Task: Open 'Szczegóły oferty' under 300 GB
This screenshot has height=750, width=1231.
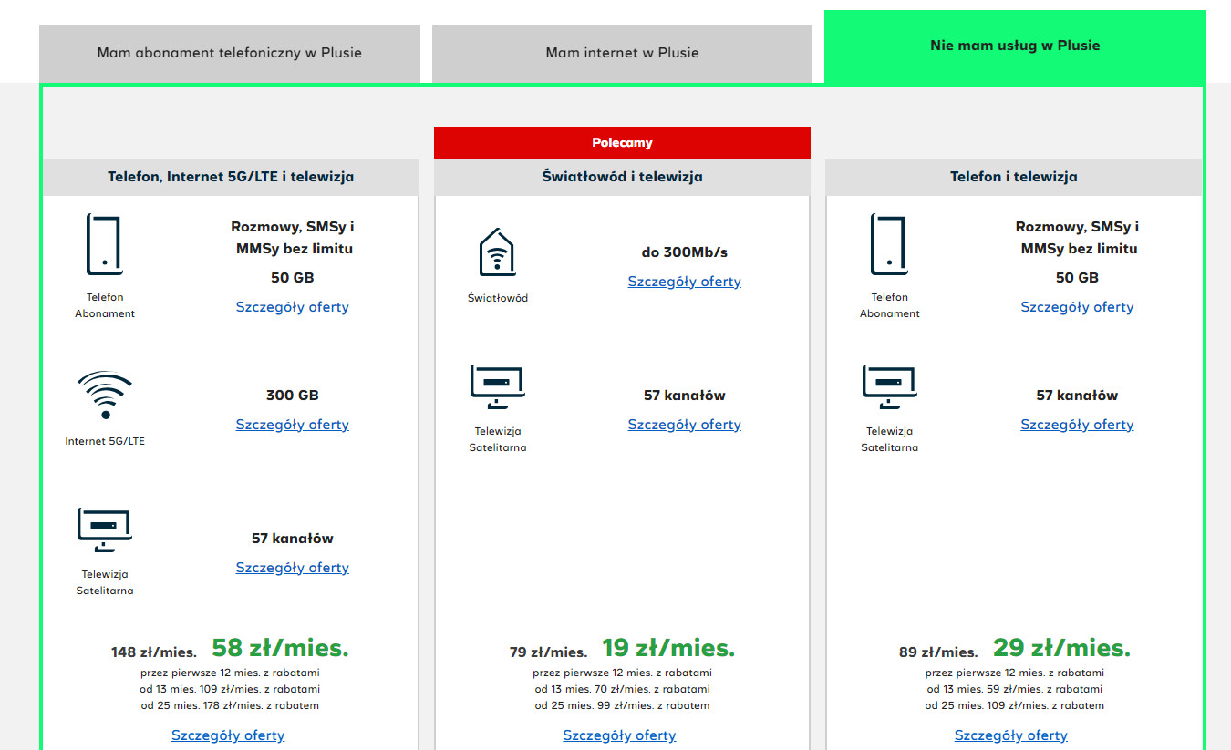Action: point(293,425)
